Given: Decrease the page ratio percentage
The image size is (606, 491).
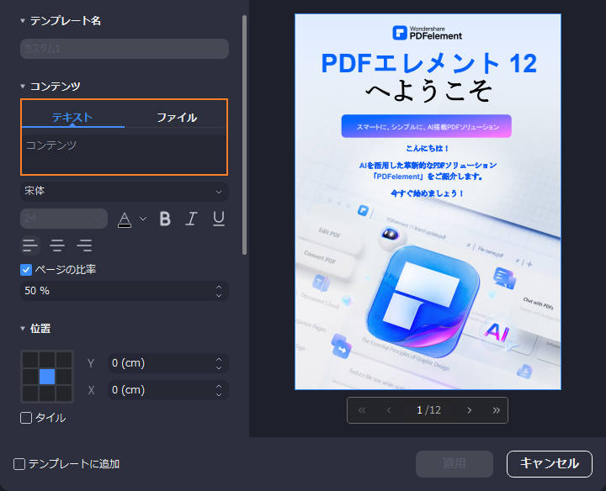Looking at the screenshot, I should [219, 295].
